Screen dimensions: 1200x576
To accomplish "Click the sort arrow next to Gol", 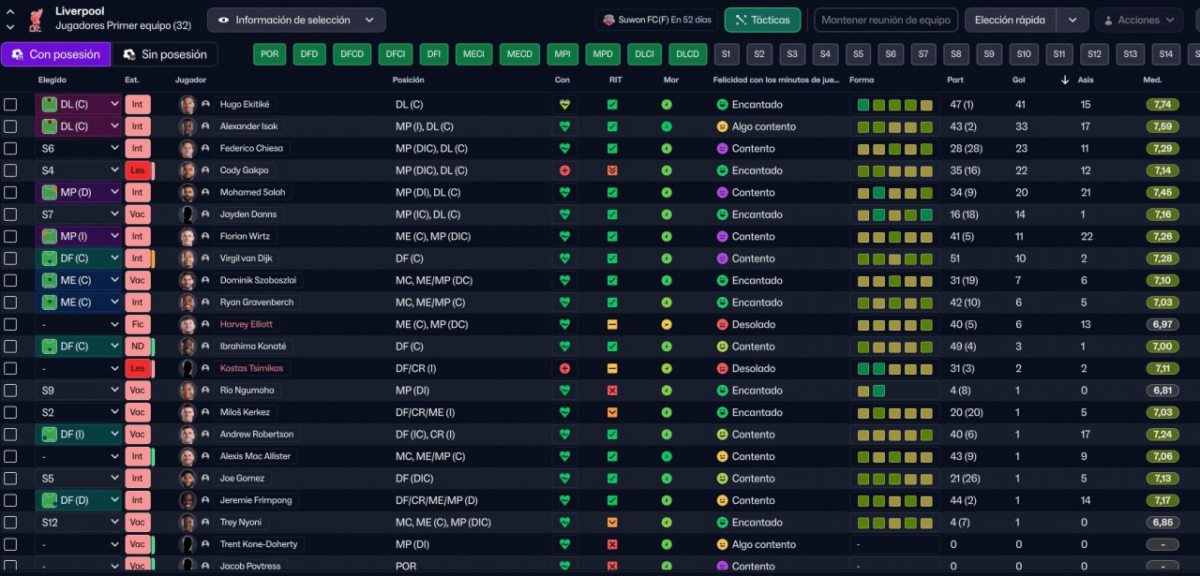I will [1064, 80].
